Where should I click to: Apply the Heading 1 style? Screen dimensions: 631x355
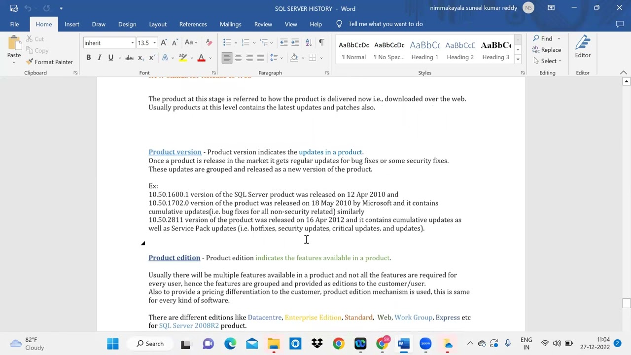coord(425,50)
